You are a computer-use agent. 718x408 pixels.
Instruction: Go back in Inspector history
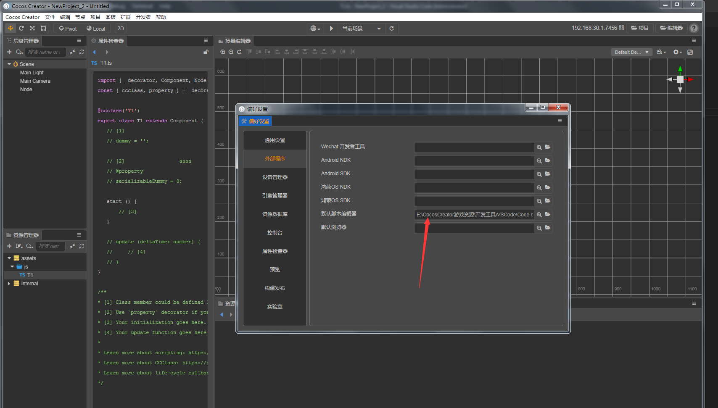tap(95, 52)
